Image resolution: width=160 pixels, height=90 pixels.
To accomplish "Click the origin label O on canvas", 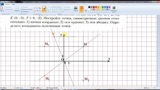I will [x=62, y=59].
